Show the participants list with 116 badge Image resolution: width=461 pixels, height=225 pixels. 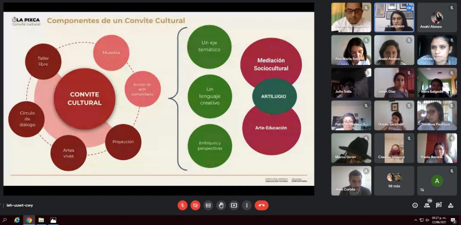click(x=427, y=205)
